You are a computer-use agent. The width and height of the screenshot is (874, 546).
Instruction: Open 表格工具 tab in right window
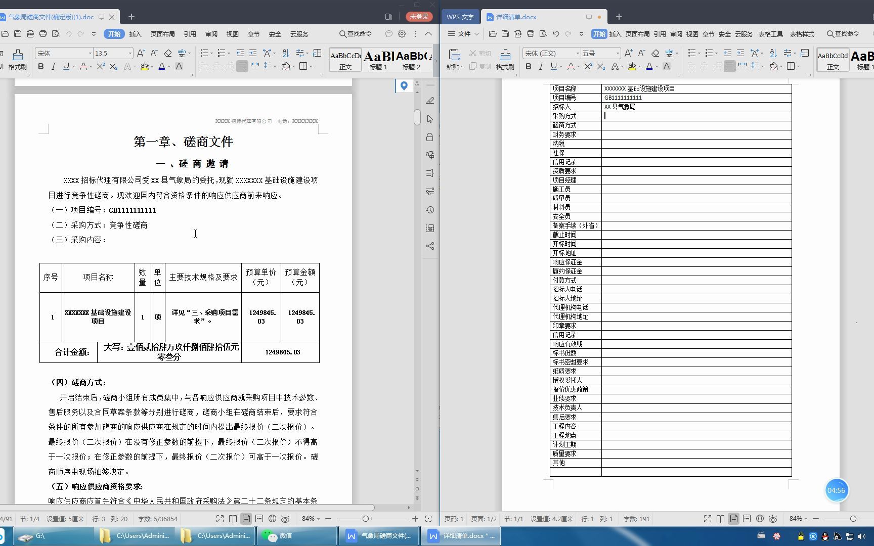click(x=770, y=34)
